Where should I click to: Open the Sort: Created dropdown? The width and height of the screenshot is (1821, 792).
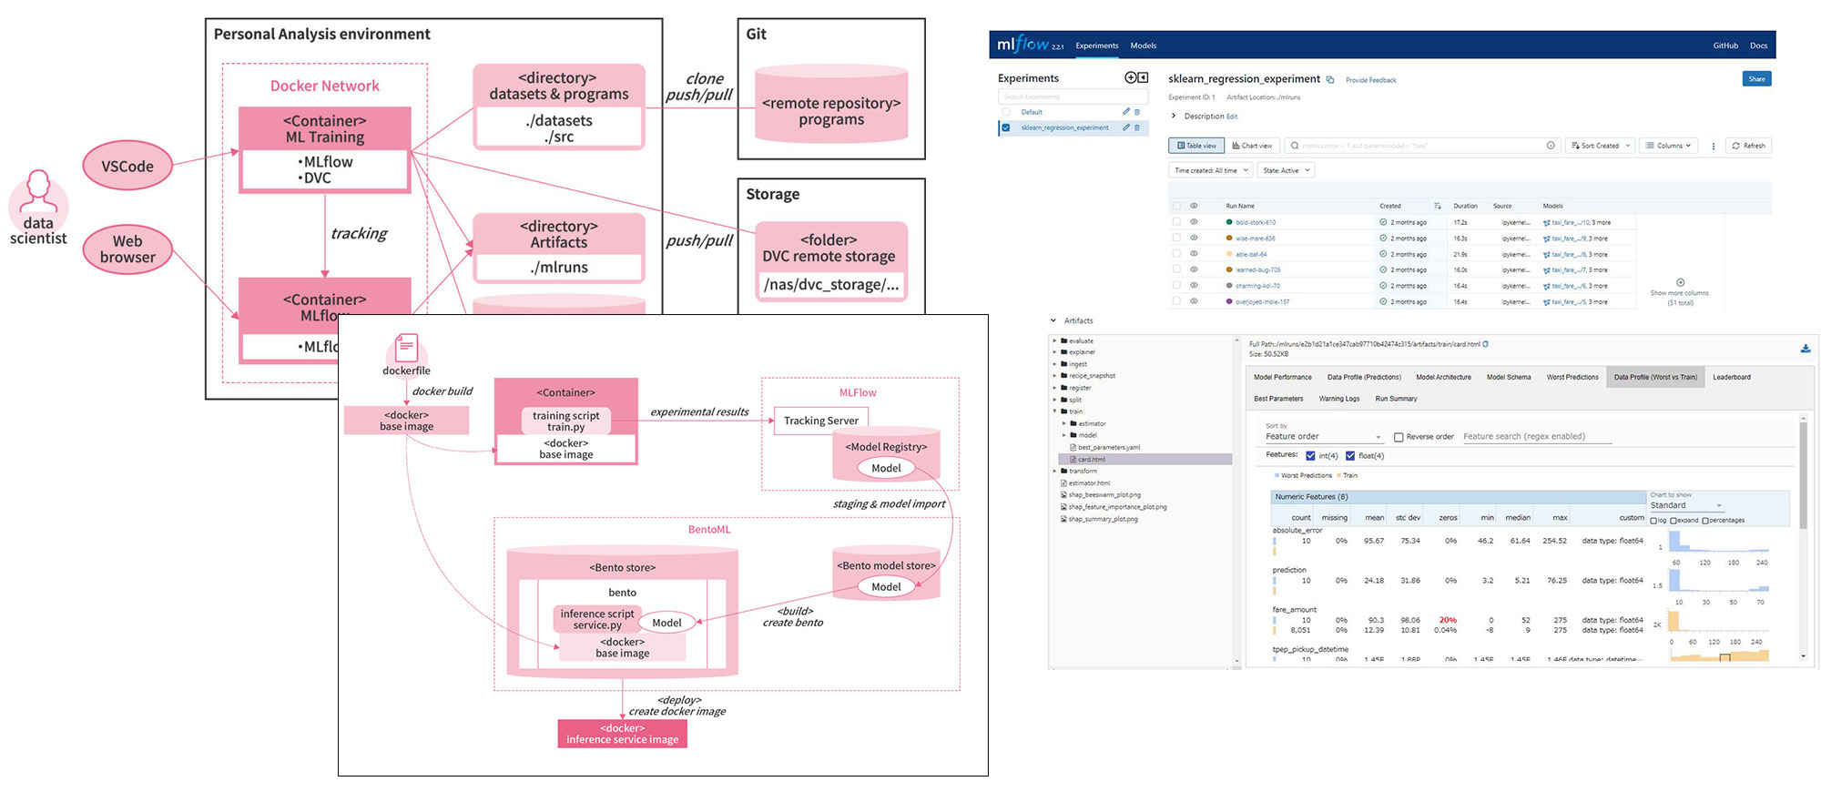coord(1601,146)
